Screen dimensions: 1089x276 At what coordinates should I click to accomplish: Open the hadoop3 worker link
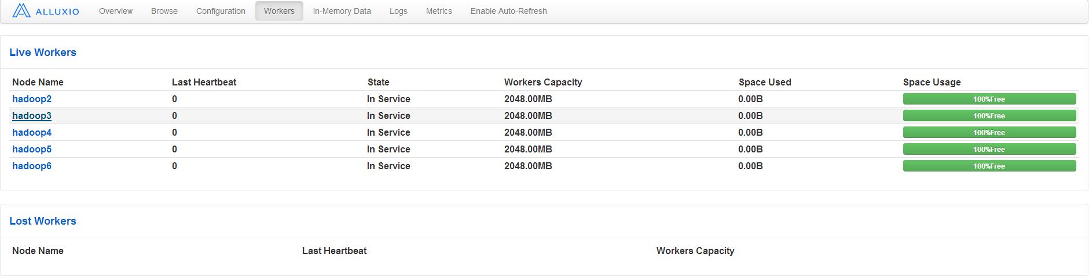(x=32, y=116)
